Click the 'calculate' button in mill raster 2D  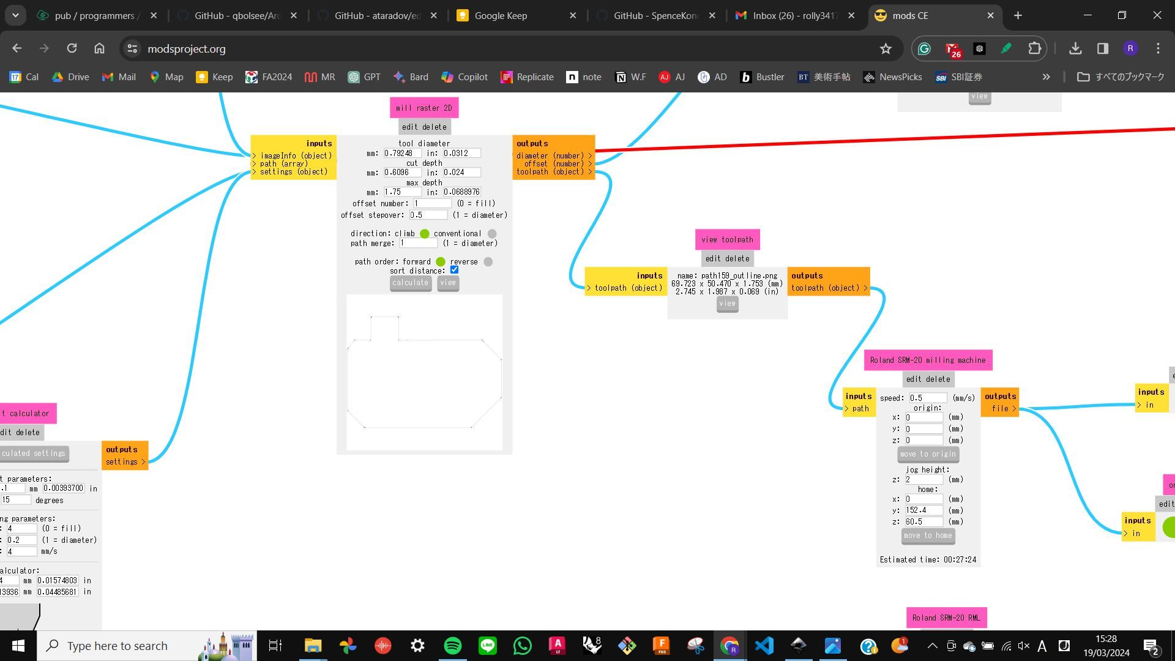(x=410, y=283)
